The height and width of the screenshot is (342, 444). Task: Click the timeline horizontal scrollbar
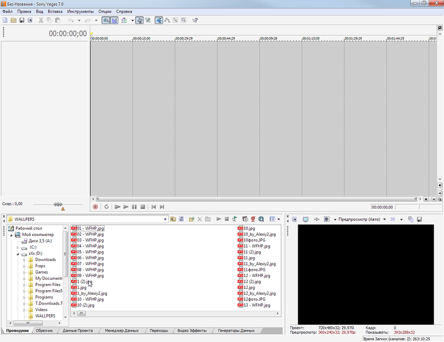257,199
